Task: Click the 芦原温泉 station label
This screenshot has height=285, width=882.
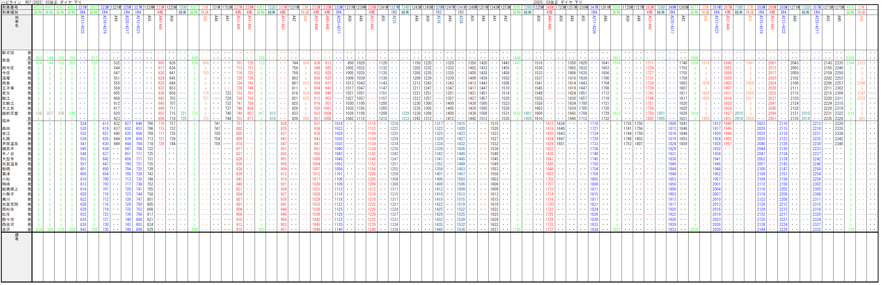Action: [x=10, y=144]
